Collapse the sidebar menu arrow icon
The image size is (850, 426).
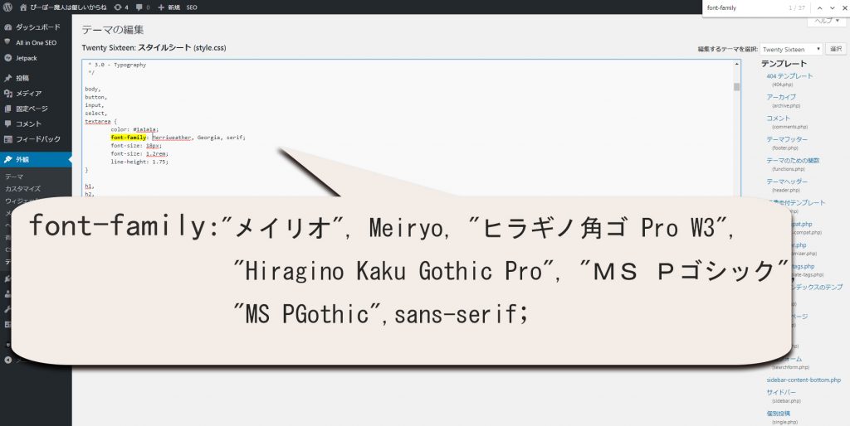click(x=7, y=360)
